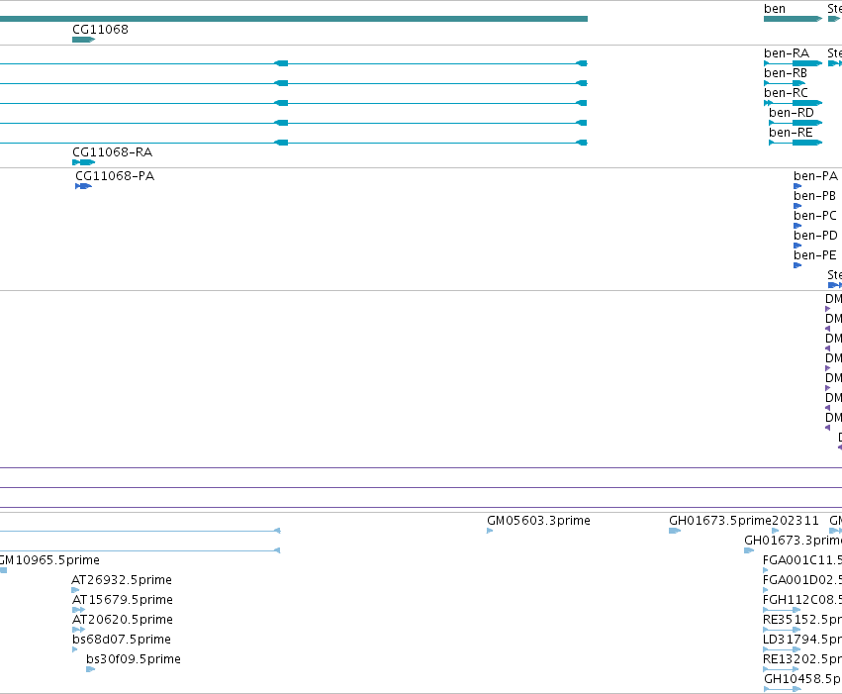This screenshot has width=842, height=694.
Task: Select the ben-RD transcript label
Action: pyautogui.click(x=791, y=113)
